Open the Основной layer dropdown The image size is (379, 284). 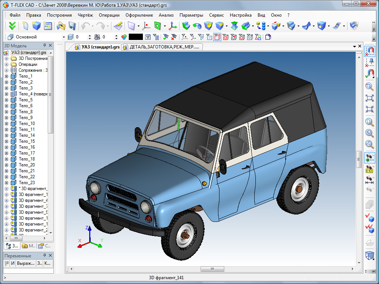tap(64, 37)
